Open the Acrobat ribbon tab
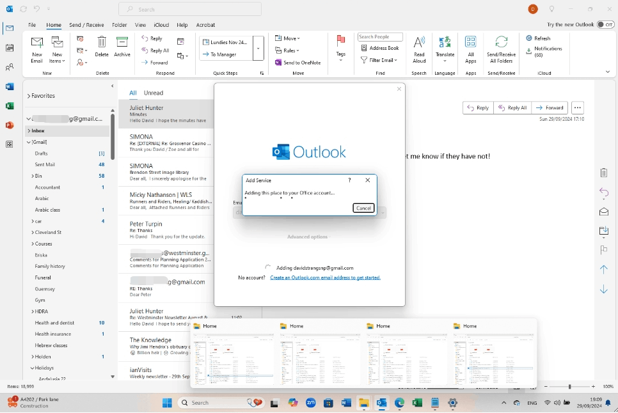618x413 pixels. pyautogui.click(x=206, y=25)
